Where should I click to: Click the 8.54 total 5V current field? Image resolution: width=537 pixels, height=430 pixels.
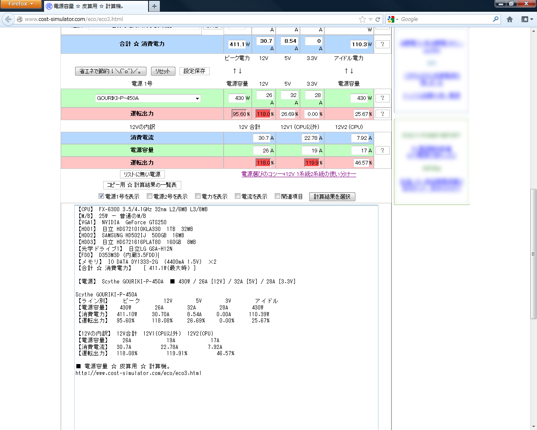pyautogui.click(x=290, y=41)
